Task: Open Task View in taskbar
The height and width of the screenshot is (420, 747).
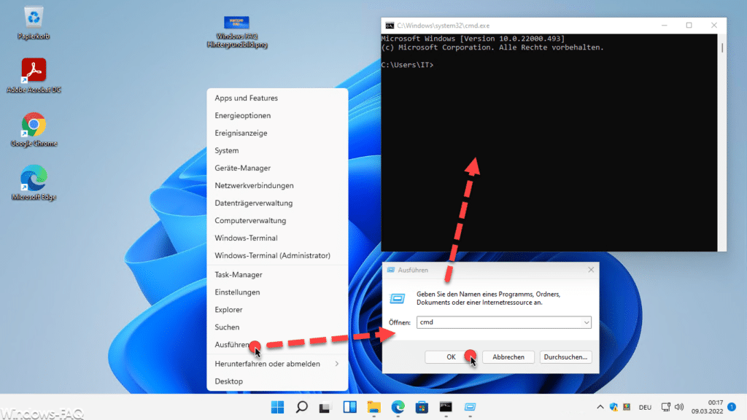Action: tap(325, 407)
